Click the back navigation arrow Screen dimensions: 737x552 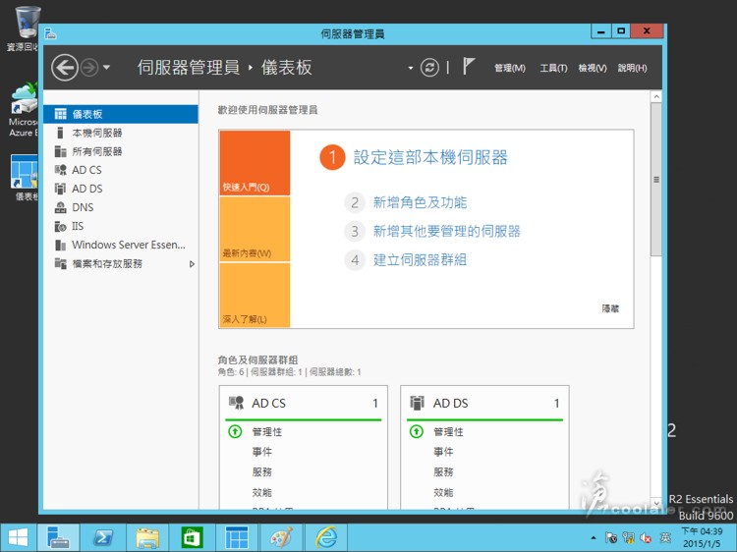click(x=65, y=68)
